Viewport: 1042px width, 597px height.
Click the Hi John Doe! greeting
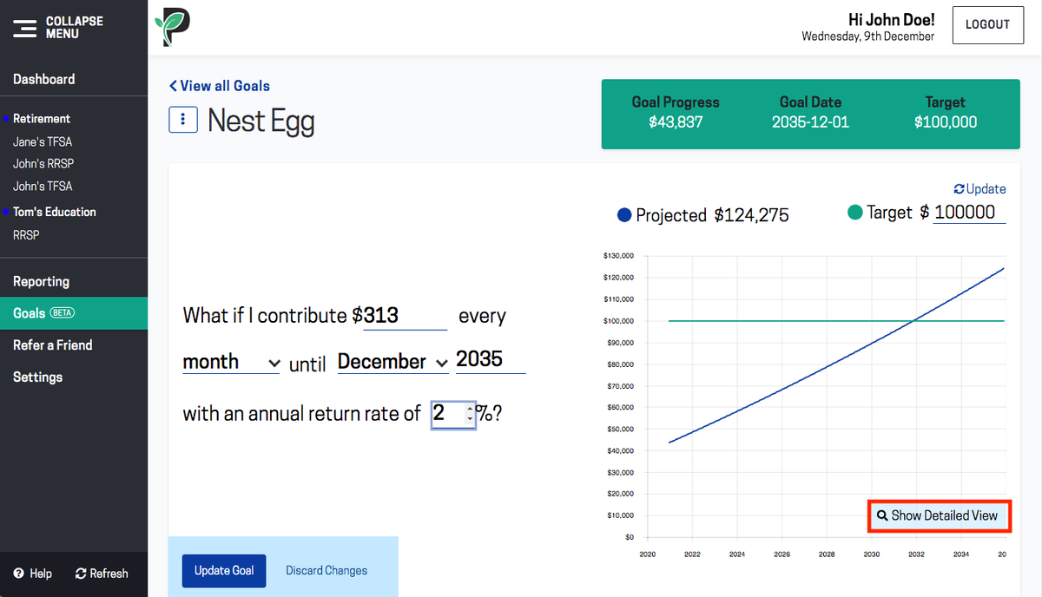coord(891,19)
